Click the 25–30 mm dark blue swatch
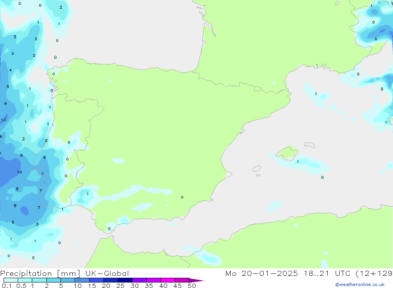Viewport: 393px width, 288px height. click(125, 280)
